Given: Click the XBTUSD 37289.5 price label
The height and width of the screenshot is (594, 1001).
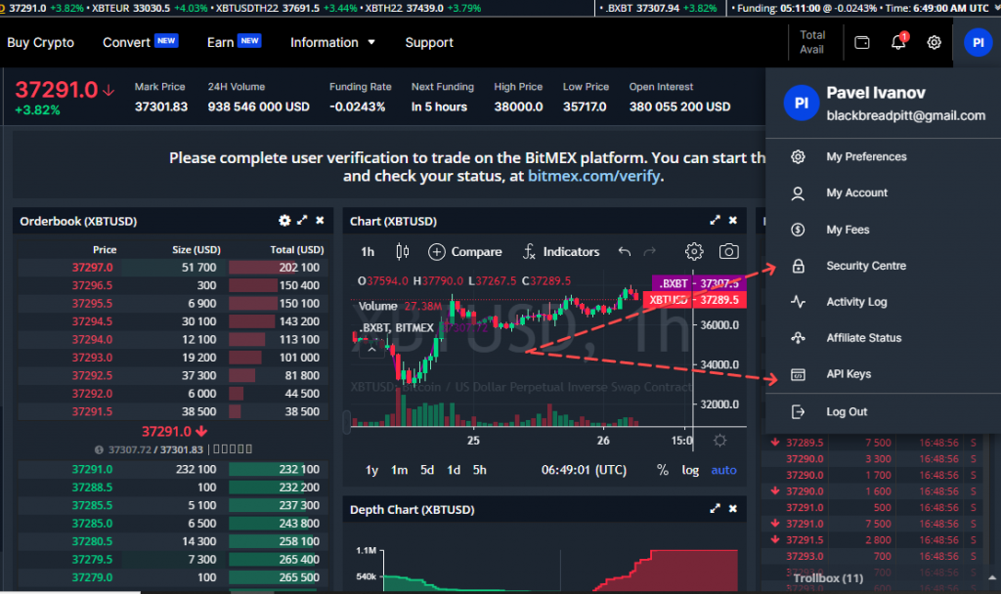Looking at the screenshot, I should coord(695,300).
